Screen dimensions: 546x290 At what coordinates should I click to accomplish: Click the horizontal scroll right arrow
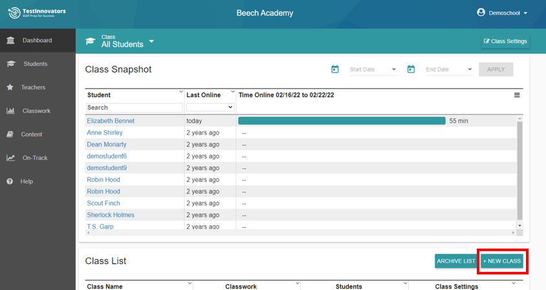(513, 232)
